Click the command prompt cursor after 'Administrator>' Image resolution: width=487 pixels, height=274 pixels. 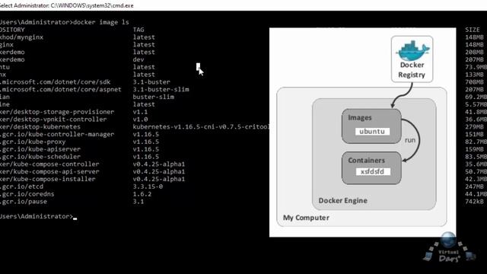pyautogui.click(x=75, y=218)
